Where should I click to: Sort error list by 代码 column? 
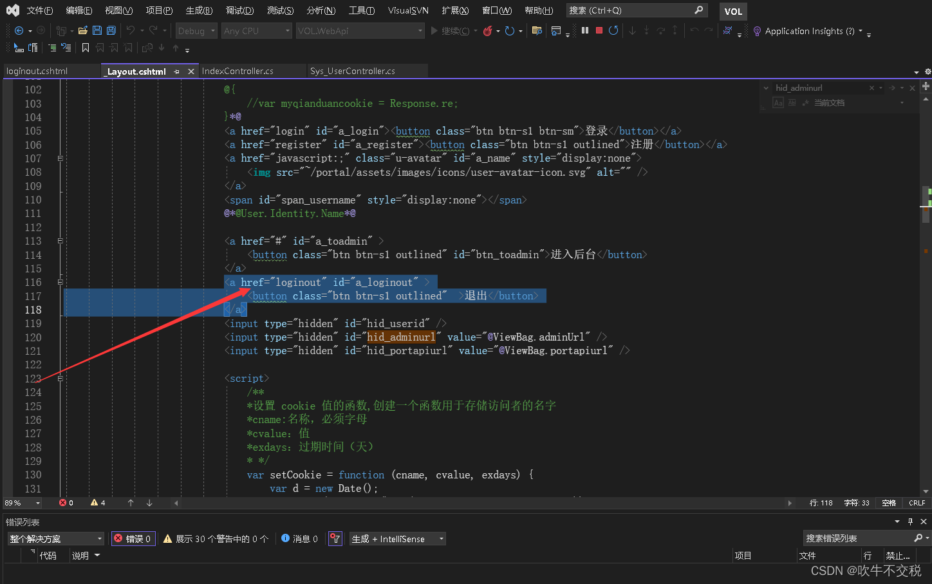point(48,556)
